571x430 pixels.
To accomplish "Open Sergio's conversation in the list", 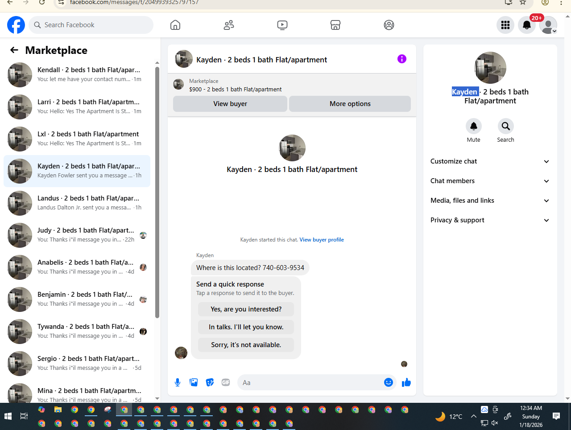I will [77, 364].
